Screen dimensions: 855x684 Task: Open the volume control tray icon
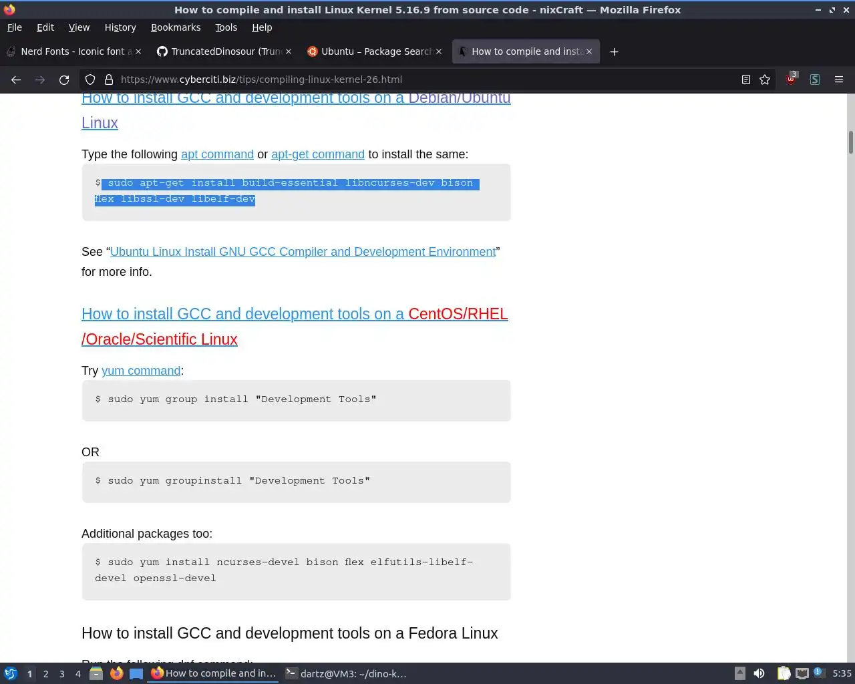pyautogui.click(x=759, y=673)
